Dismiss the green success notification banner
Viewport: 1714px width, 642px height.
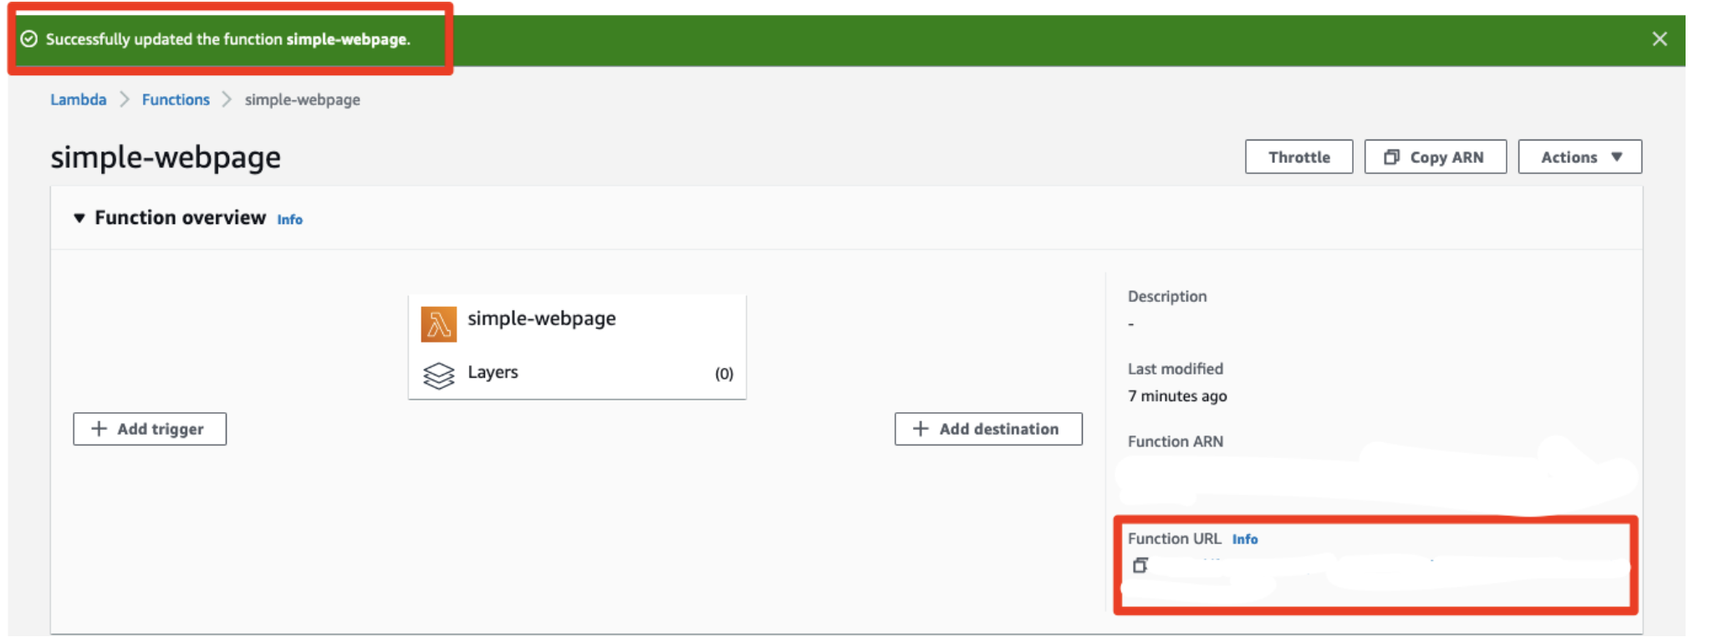(1660, 39)
